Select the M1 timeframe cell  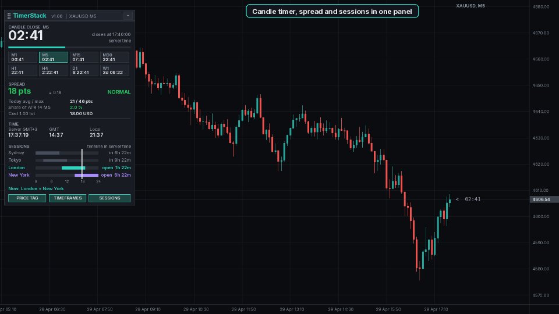click(x=23, y=58)
